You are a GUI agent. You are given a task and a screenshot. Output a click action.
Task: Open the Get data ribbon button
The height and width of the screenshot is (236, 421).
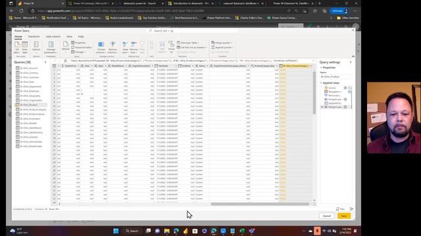click(17, 47)
